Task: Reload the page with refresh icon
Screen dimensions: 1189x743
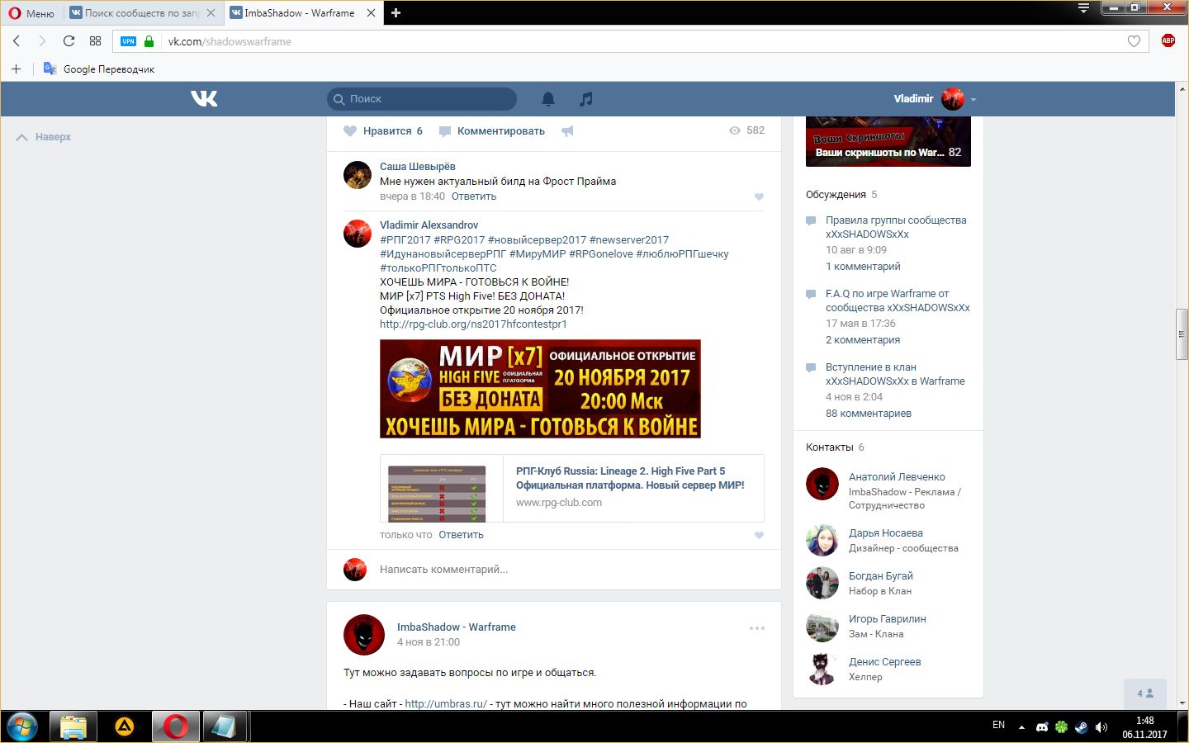Action: pyautogui.click(x=69, y=41)
